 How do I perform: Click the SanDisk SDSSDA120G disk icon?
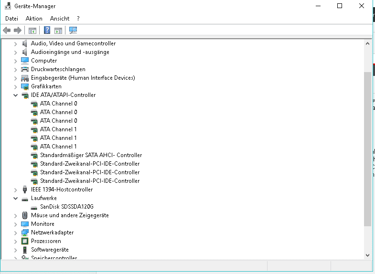(x=34, y=208)
